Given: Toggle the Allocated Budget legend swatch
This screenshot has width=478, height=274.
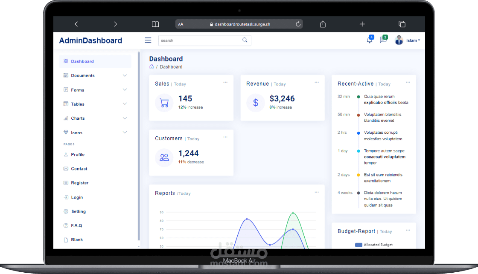Looking at the screenshot, I should (x=359, y=245).
